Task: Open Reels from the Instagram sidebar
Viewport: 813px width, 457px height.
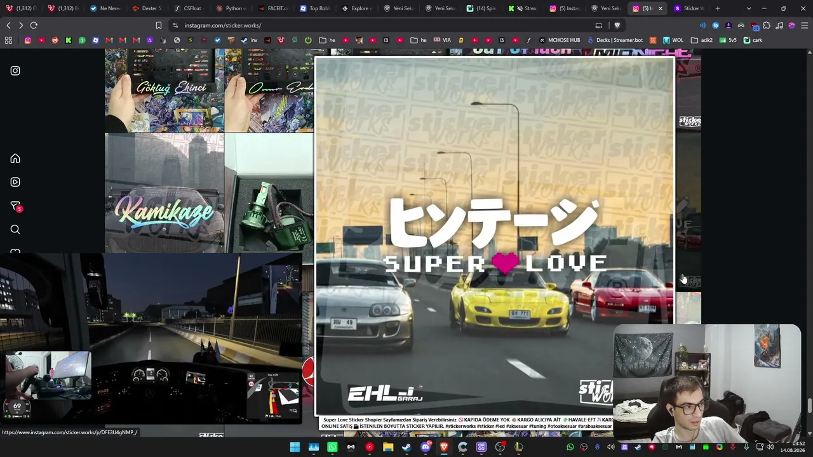Action: [15, 182]
